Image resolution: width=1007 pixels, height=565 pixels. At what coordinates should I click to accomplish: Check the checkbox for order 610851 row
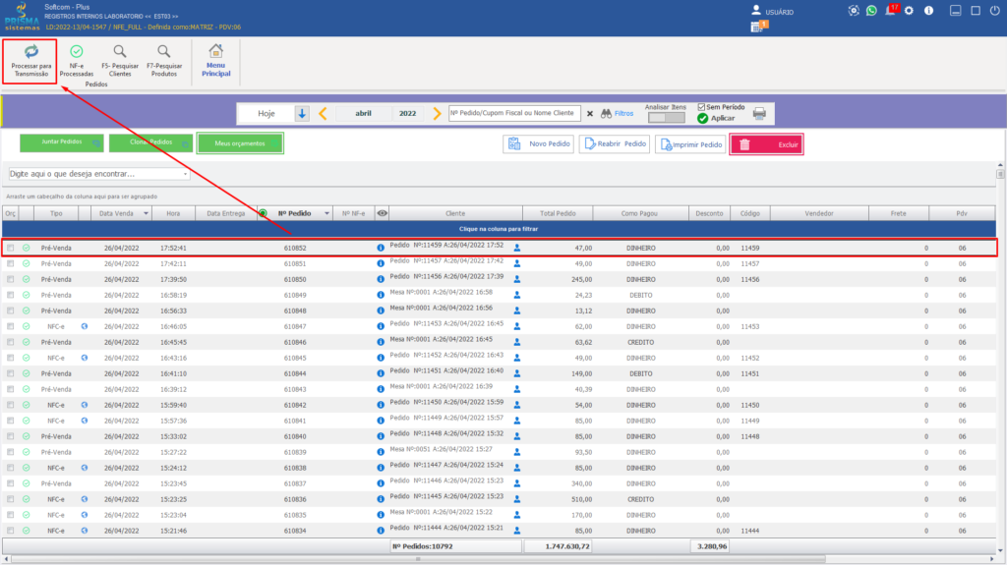(x=10, y=264)
